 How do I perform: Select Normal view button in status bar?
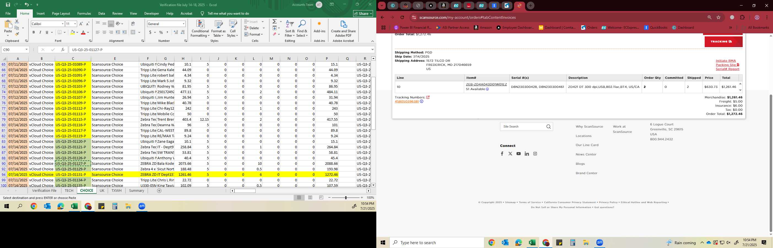(x=299, y=198)
